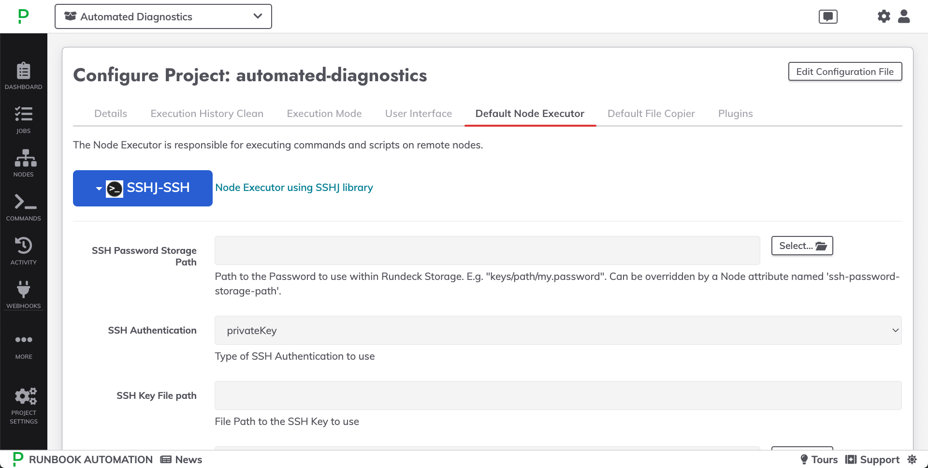Viewport: 928px width, 468px height.
Task: Click 'File Path to the SSH Key to use' text
Action: (x=287, y=422)
